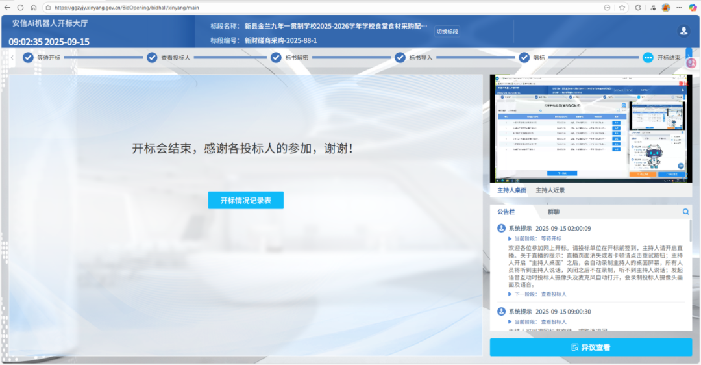Click system notice avatar at 02:00:09

coord(501,228)
